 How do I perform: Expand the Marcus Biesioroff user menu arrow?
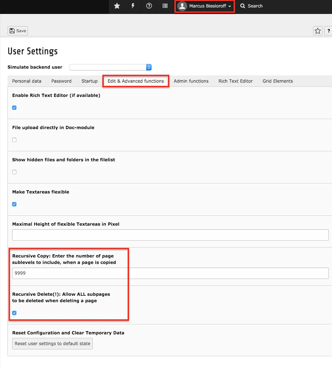[230, 6]
